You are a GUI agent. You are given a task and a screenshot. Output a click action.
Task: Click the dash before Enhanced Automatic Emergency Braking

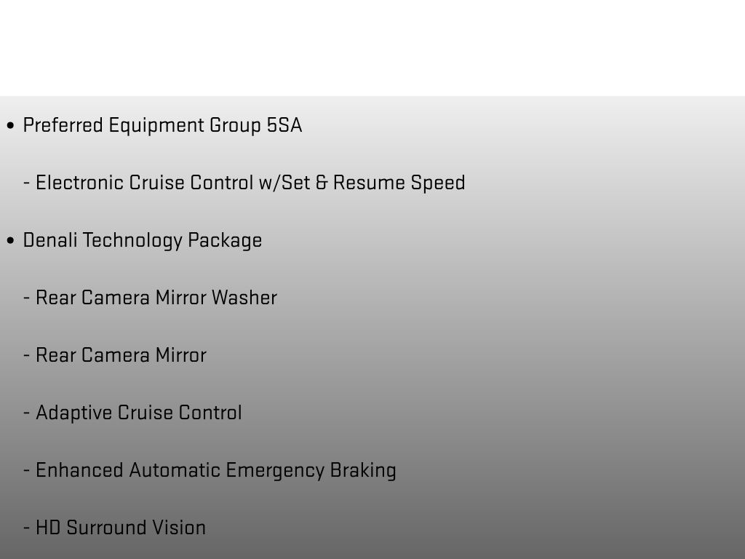tap(27, 470)
